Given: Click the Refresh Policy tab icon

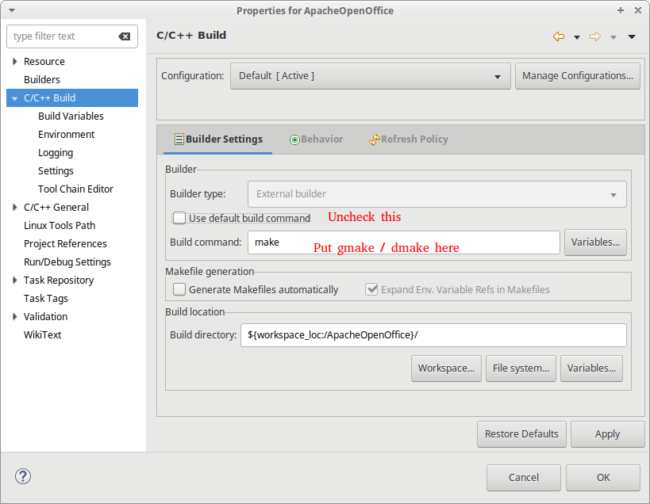Looking at the screenshot, I should [x=375, y=139].
